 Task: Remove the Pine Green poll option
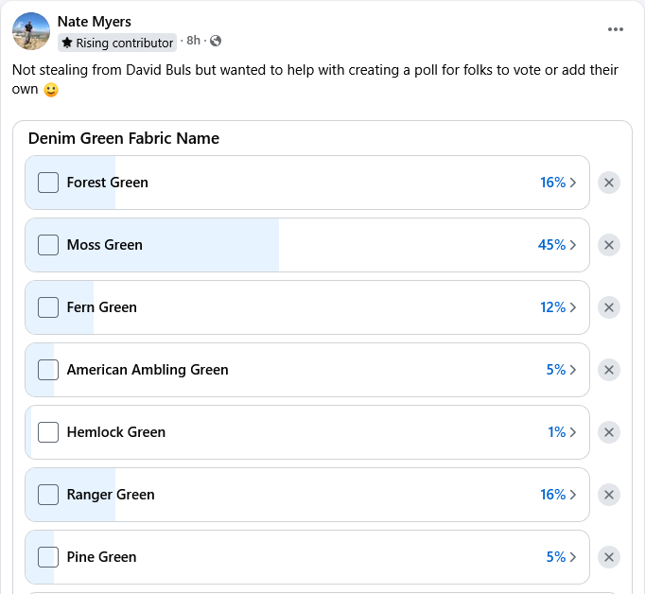(609, 557)
